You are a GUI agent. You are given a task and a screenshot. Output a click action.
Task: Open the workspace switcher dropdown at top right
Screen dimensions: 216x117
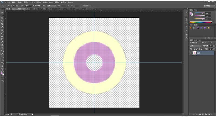pyautogui.click(x=208, y=5)
